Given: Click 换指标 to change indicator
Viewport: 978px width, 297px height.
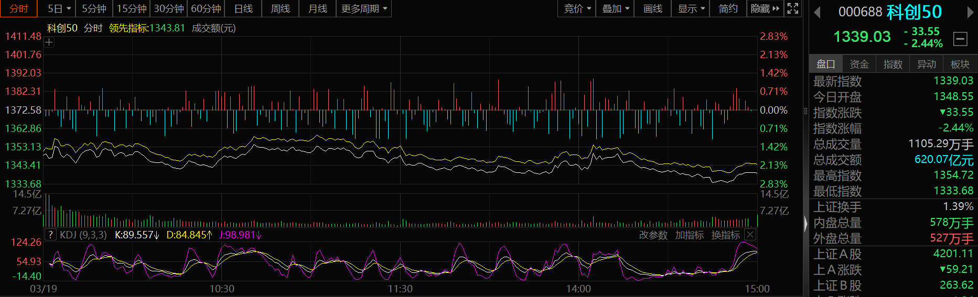Looking at the screenshot, I should click(x=725, y=235).
